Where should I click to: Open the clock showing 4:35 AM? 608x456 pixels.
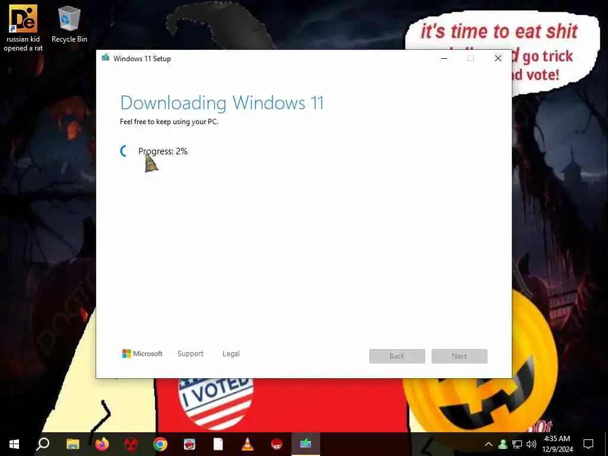tap(557, 444)
